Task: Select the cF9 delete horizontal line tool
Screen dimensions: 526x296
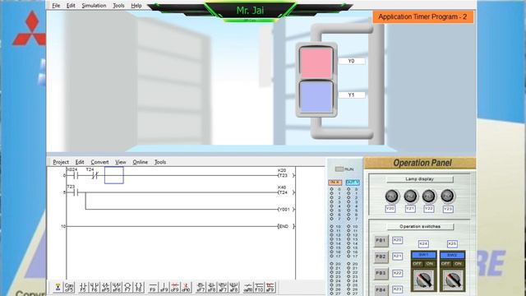Action: click(175, 287)
